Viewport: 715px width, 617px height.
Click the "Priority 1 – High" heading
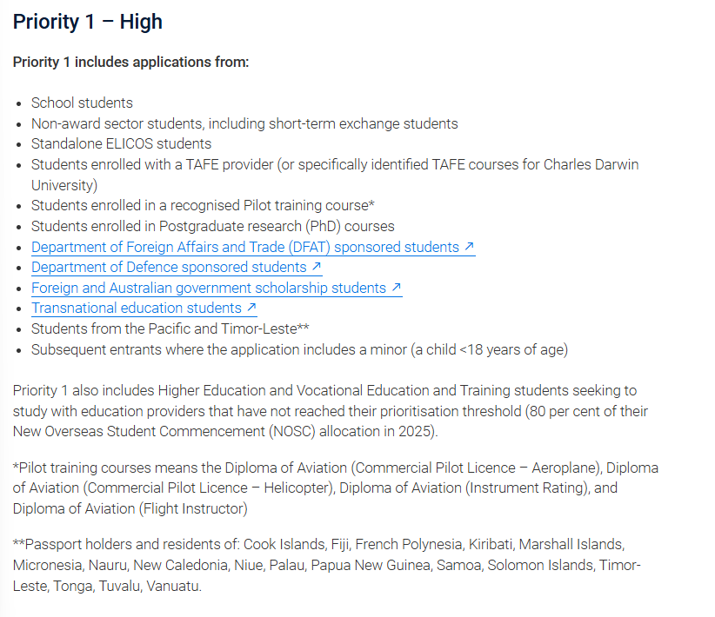(x=88, y=22)
